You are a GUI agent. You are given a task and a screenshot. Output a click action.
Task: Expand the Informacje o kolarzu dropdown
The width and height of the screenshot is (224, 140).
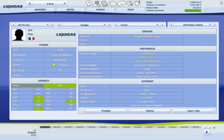[210, 25]
